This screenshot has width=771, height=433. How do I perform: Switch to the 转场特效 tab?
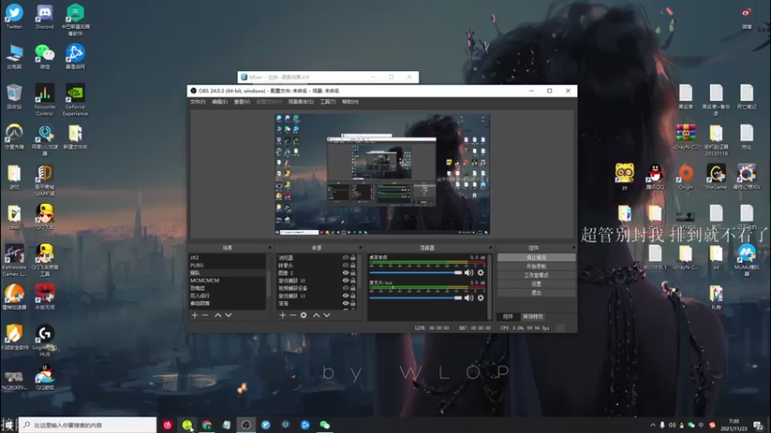tap(533, 317)
